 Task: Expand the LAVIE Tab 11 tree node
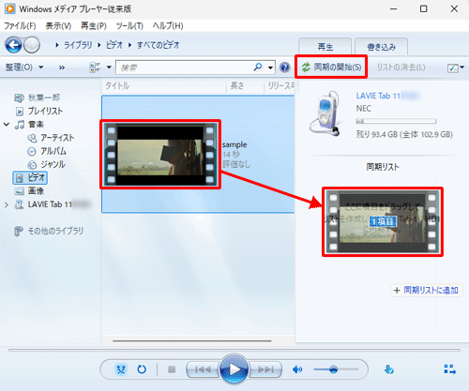(7, 204)
